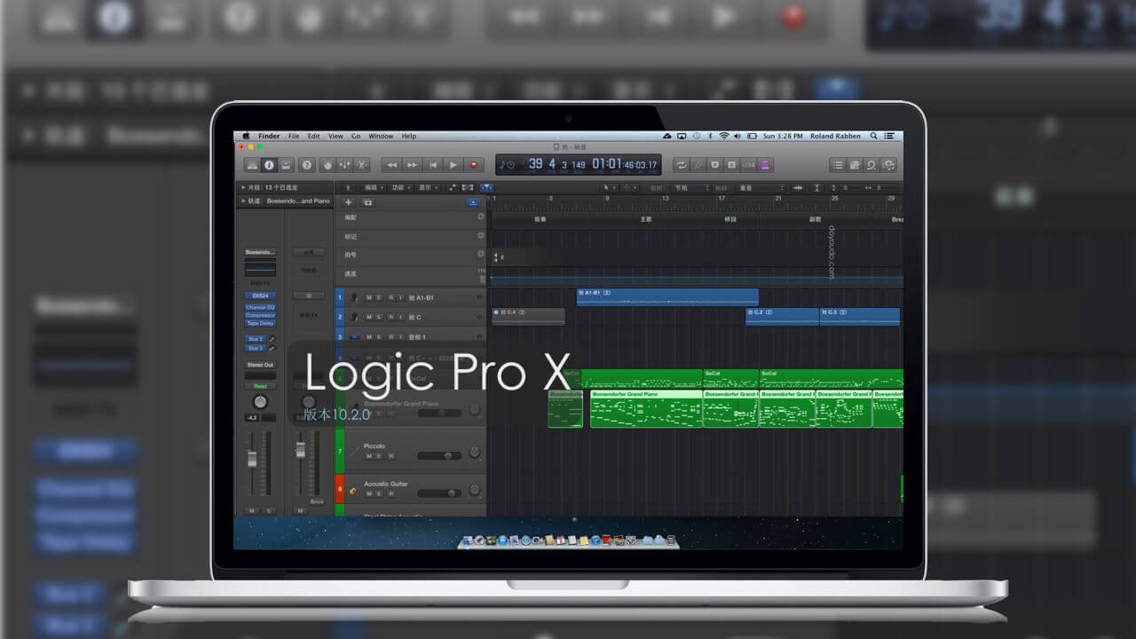The image size is (1136, 639).
Task: Click the Fast Forward transport button
Action: 412,165
